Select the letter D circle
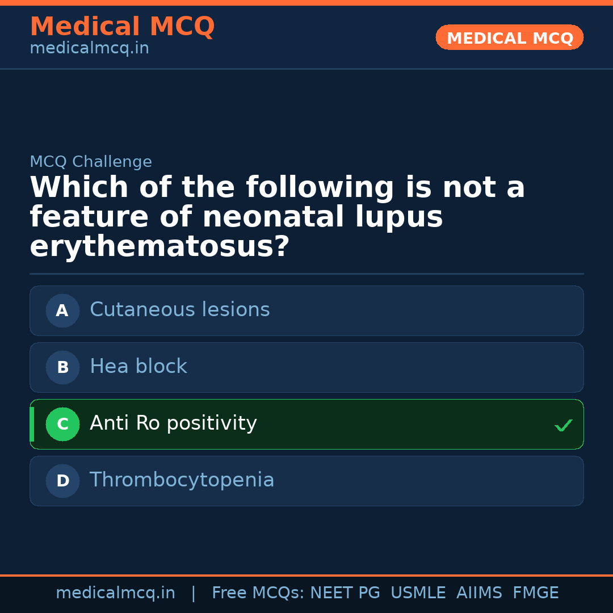The image size is (613, 613). tap(62, 481)
